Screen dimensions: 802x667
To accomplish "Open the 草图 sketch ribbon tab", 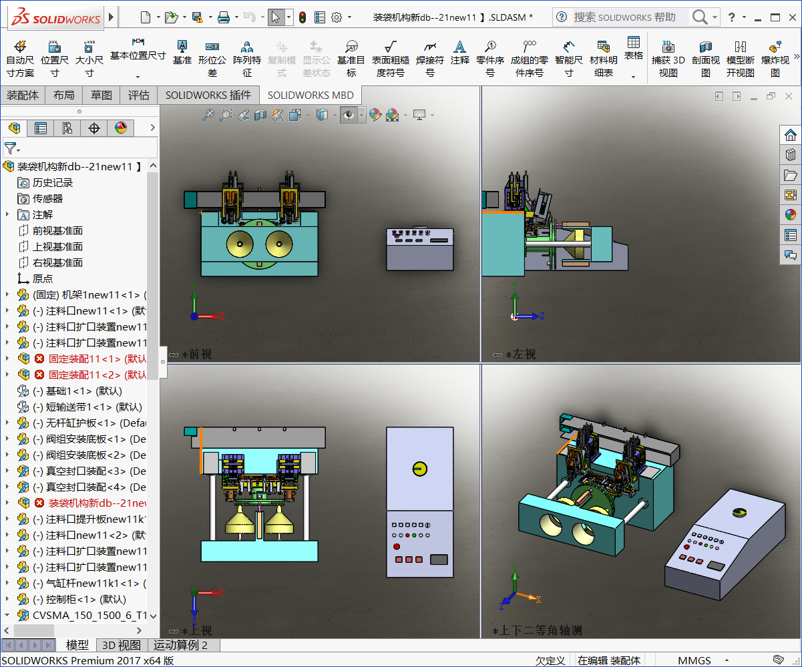I will coord(102,95).
